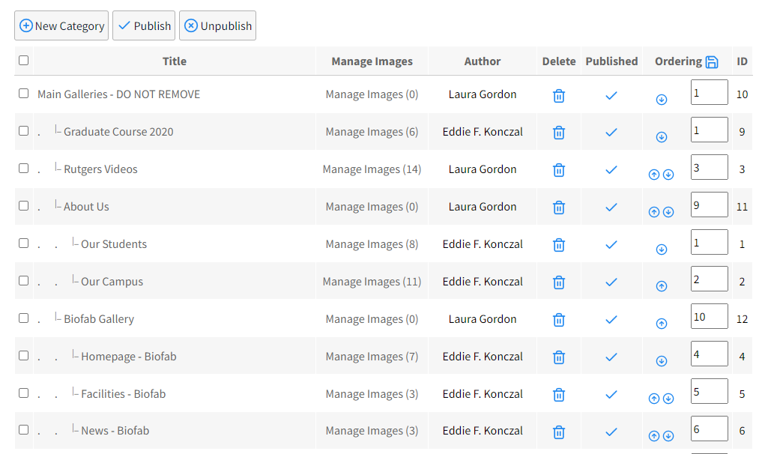
Task: Select Our Students checkbox
Action: tap(23, 243)
